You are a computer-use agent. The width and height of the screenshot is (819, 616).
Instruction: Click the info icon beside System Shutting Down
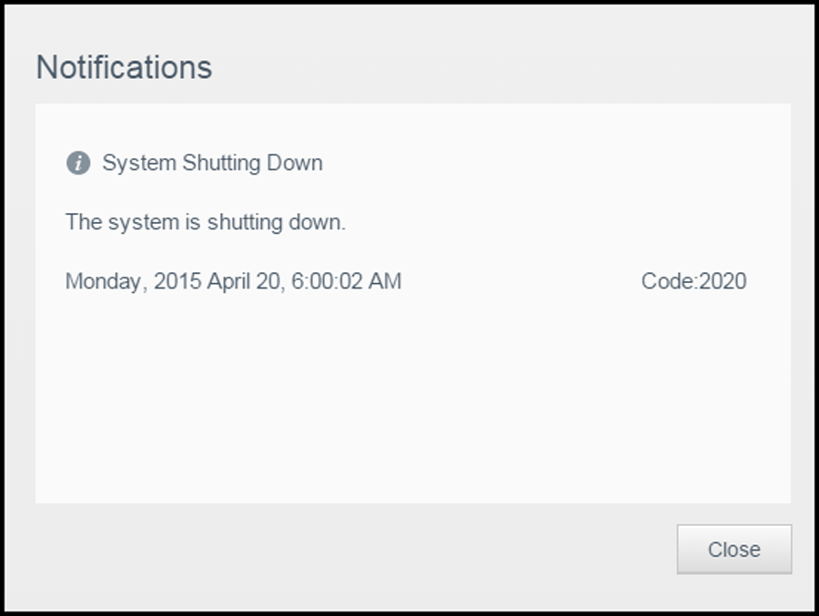tap(78, 163)
